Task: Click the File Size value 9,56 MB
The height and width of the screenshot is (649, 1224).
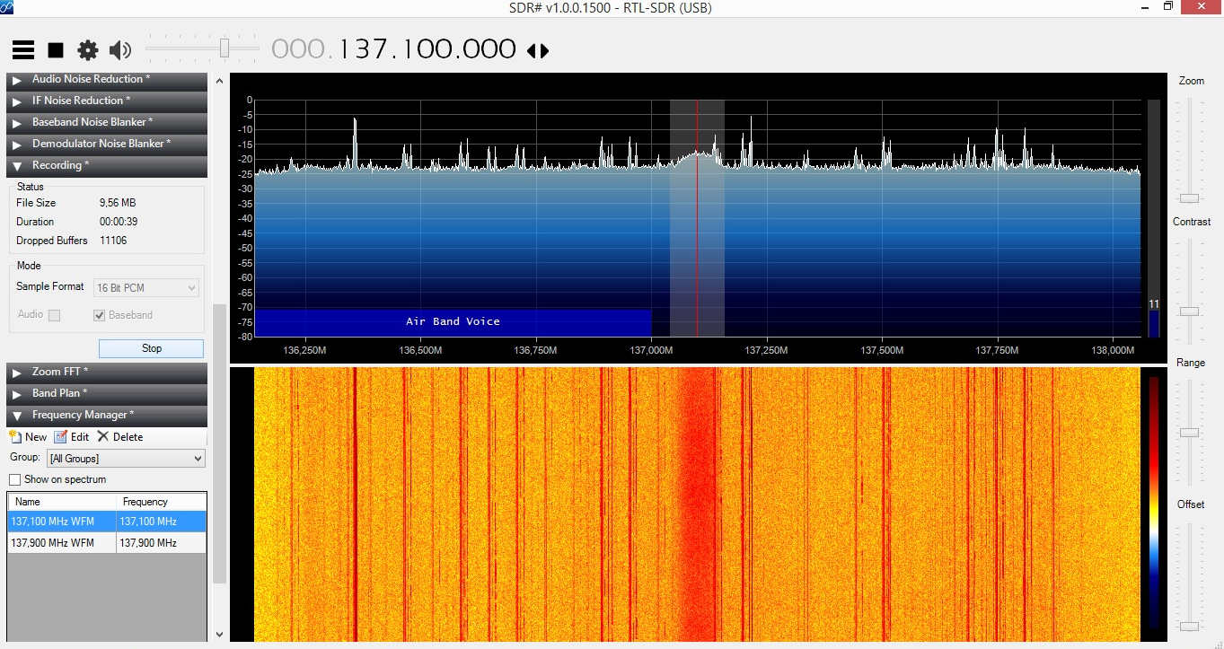Action: click(118, 203)
